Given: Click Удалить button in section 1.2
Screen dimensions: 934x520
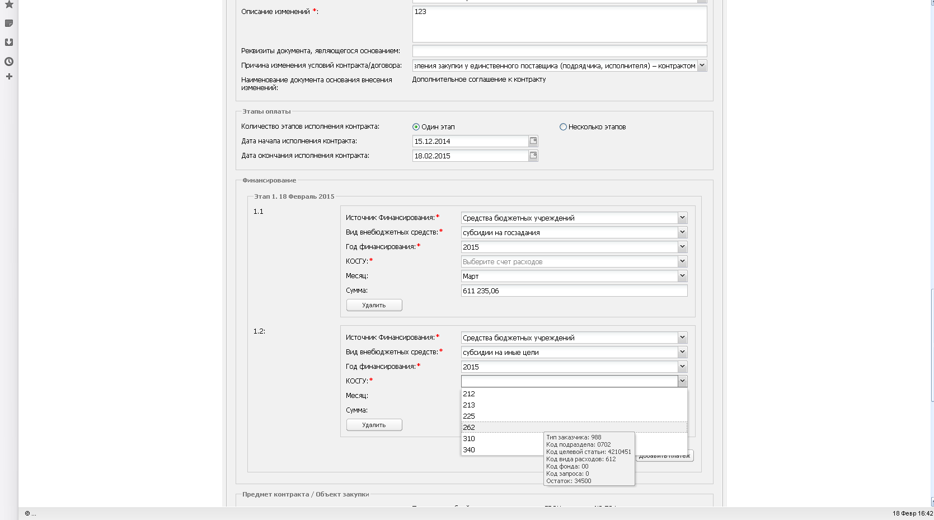Looking at the screenshot, I should (x=374, y=425).
